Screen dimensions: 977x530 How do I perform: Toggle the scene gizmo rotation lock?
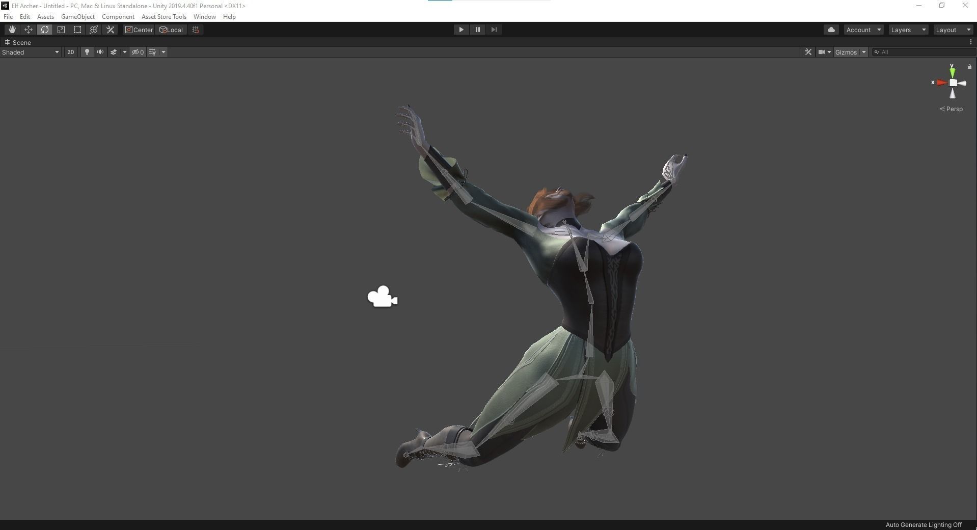[969, 67]
